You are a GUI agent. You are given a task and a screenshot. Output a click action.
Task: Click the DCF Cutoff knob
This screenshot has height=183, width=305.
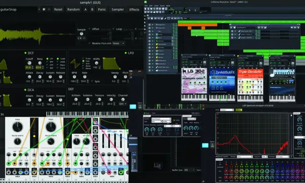(x=30, y=63)
